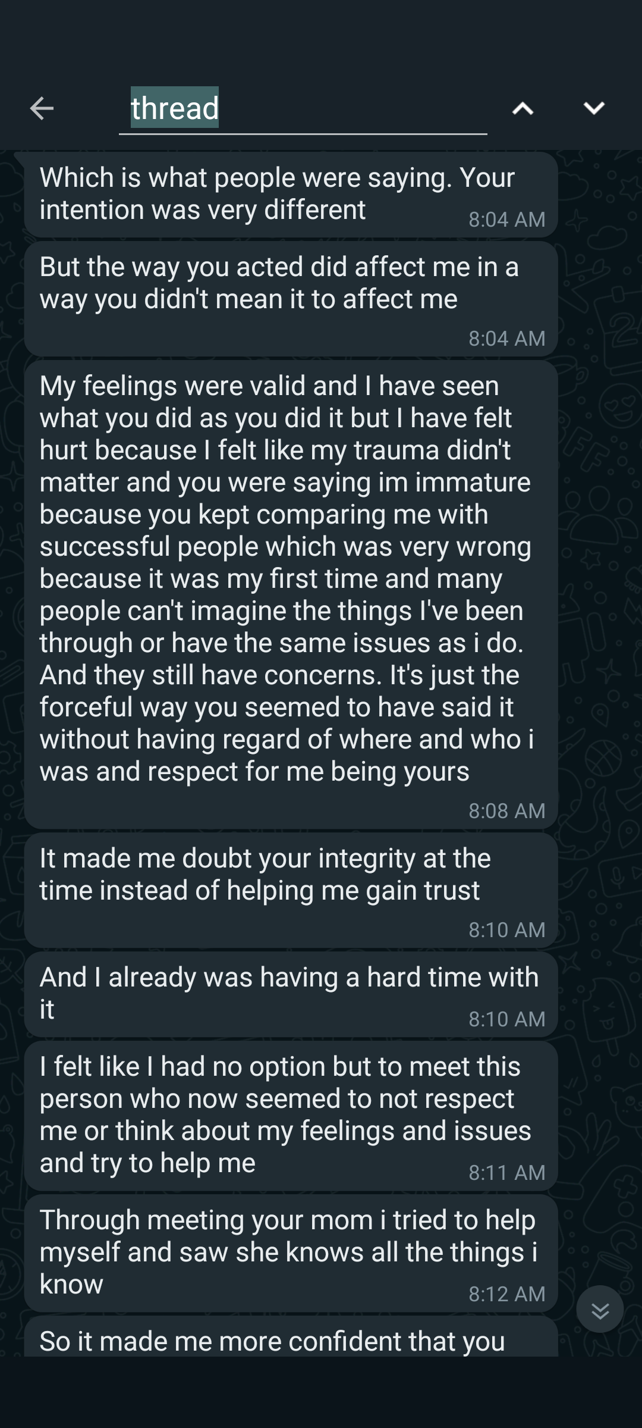Click the 8:08 AM timestamp
642x1428 pixels.
tap(506, 810)
